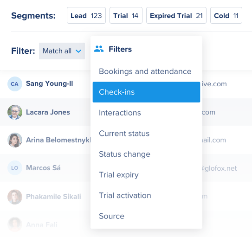Click Arina Belomestnykh's avatar photo
Screen dimensions: 252x237
(x=15, y=140)
